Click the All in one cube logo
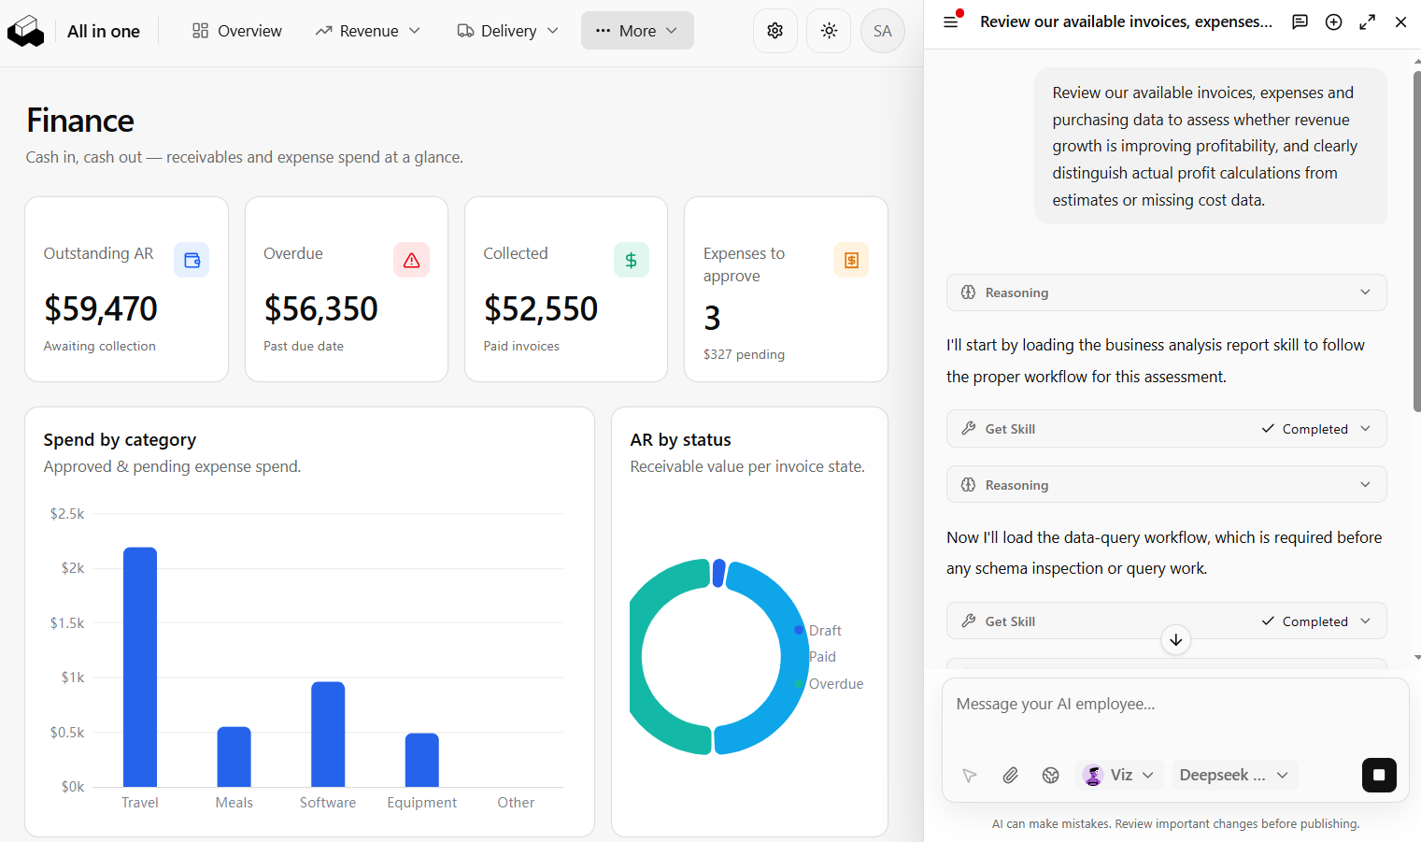Image resolution: width=1421 pixels, height=842 pixels. [x=25, y=31]
